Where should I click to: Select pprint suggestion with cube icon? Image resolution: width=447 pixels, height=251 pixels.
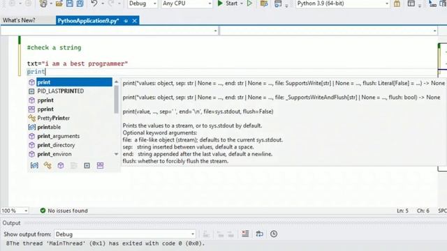tap(45, 100)
